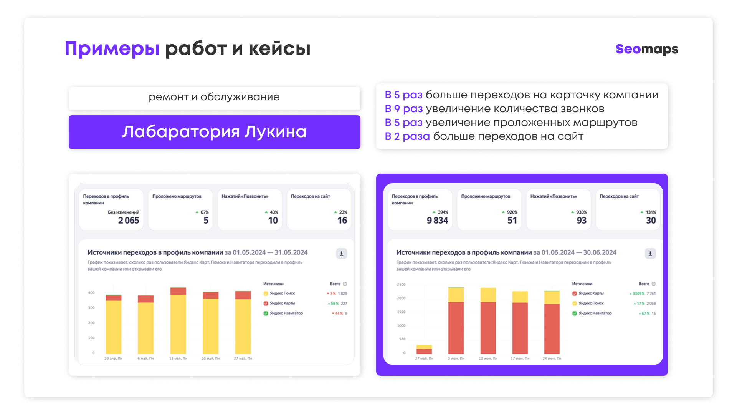The height and width of the screenshot is (415, 737).
Task: Click the Seomaps logo
Action: tap(647, 49)
